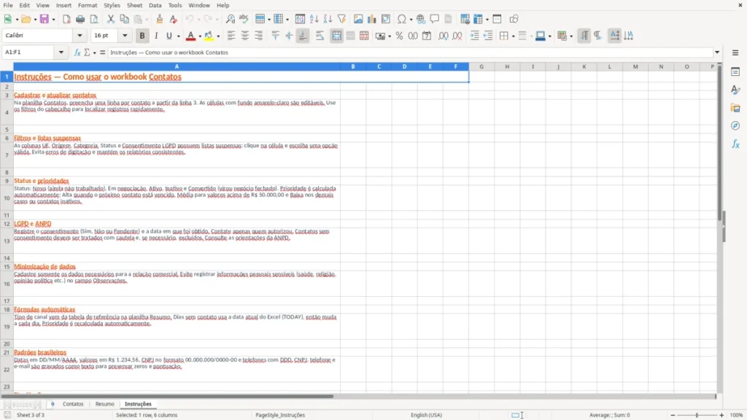The image size is (747, 420).
Task: Copy the selection
Action: tap(124, 19)
